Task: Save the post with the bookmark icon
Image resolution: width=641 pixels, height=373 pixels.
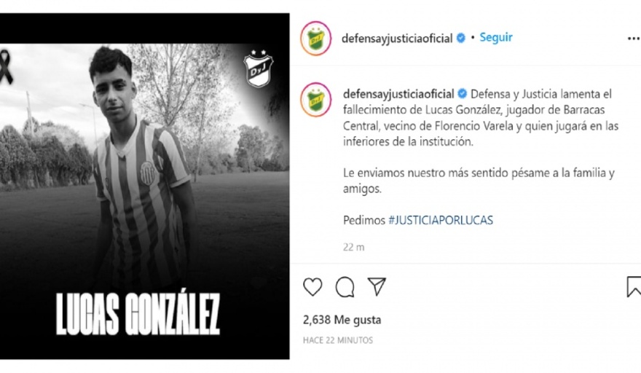Action: pyautogui.click(x=634, y=286)
